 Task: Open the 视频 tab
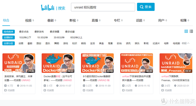coord(29,20)
